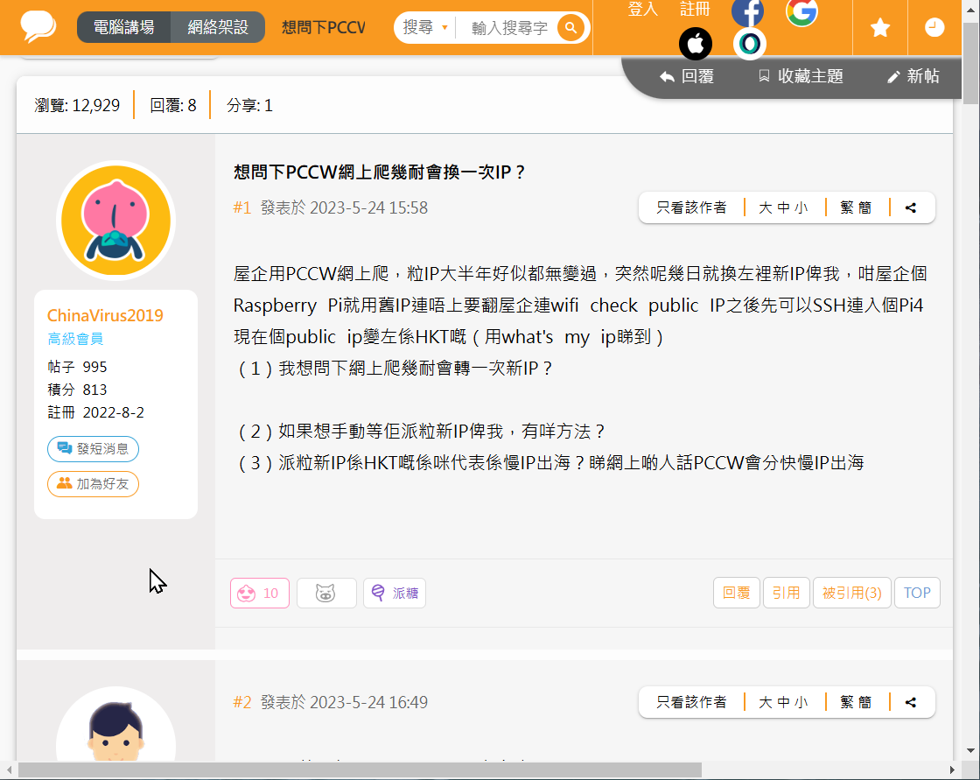
Task: Sign in with the Apple icon
Action: pyautogui.click(x=696, y=44)
